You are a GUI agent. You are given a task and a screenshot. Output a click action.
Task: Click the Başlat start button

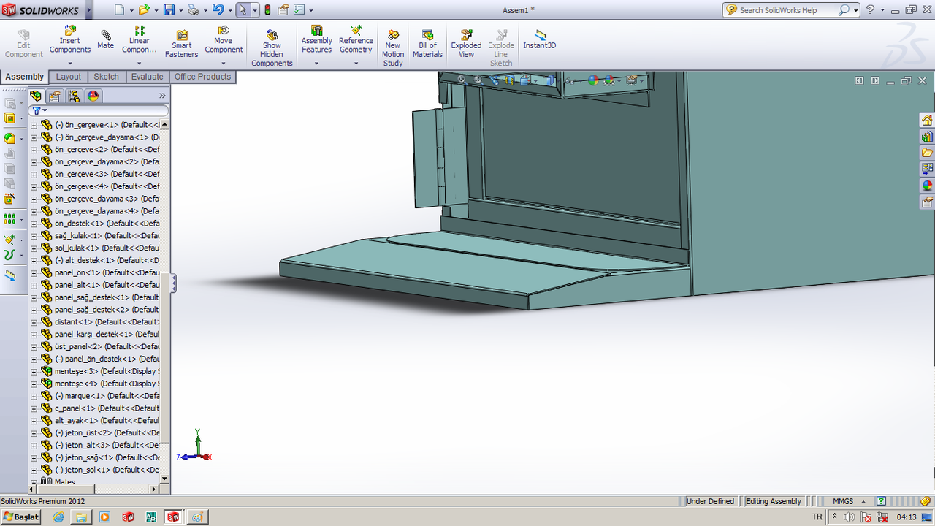point(21,517)
